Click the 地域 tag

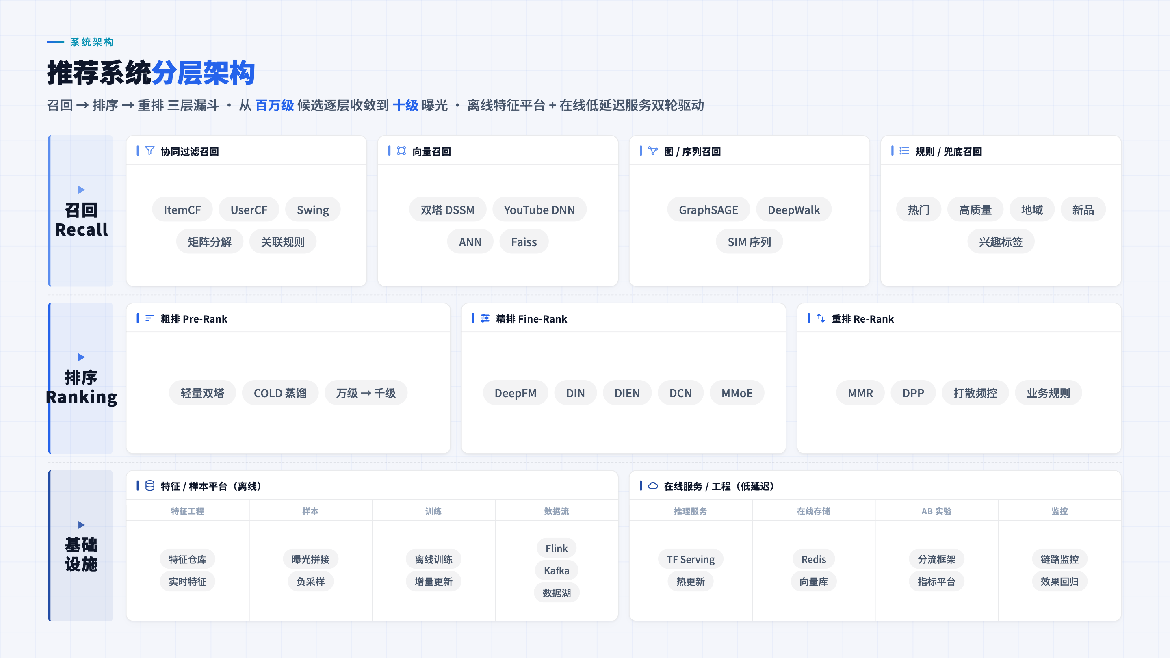(1032, 210)
